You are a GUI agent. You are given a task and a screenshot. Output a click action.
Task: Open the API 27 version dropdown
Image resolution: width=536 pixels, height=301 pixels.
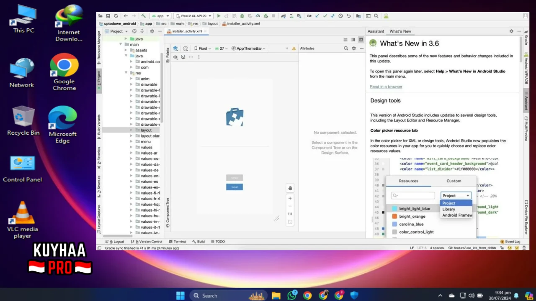(221, 48)
